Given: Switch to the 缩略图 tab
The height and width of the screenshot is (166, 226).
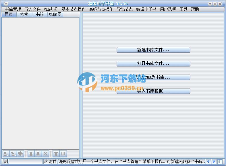Looking at the screenshot, I should [x=55, y=15].
